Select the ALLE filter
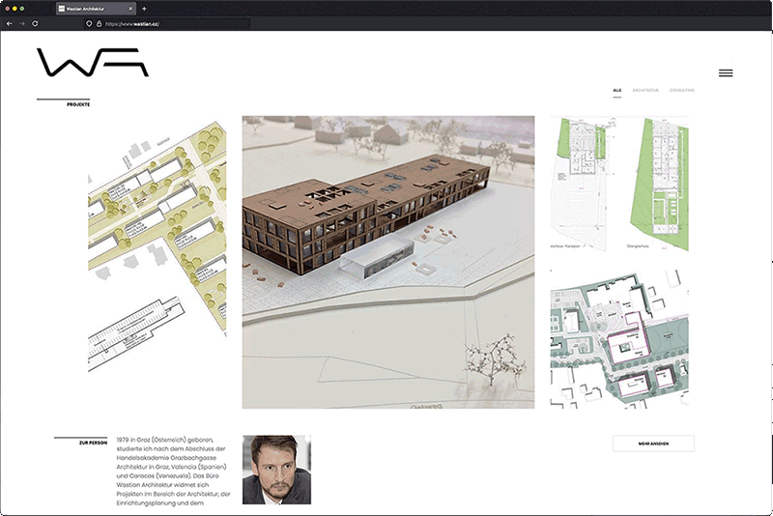The width and height of the screenshot is (773, 516). pyautogui.click(x=616, y=90)
